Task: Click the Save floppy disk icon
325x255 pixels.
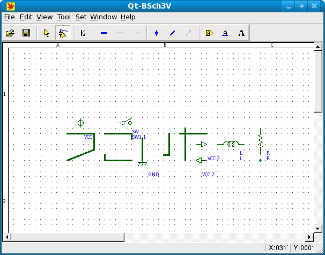Action: click(26, 33)
